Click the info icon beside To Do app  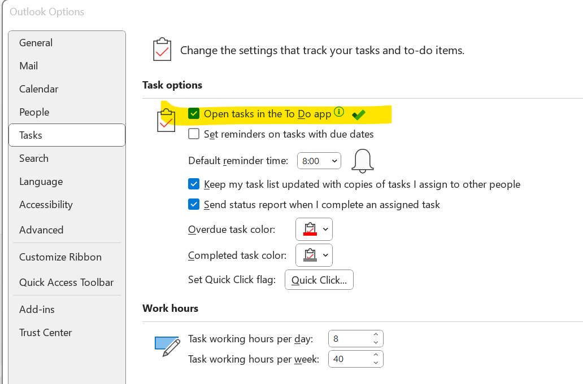click(x=339, y=112)
